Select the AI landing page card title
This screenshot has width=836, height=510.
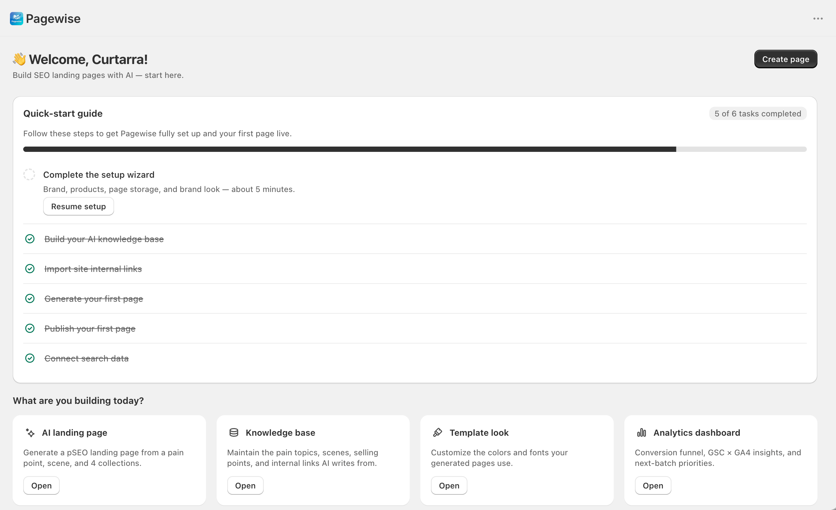pos(75,433)
